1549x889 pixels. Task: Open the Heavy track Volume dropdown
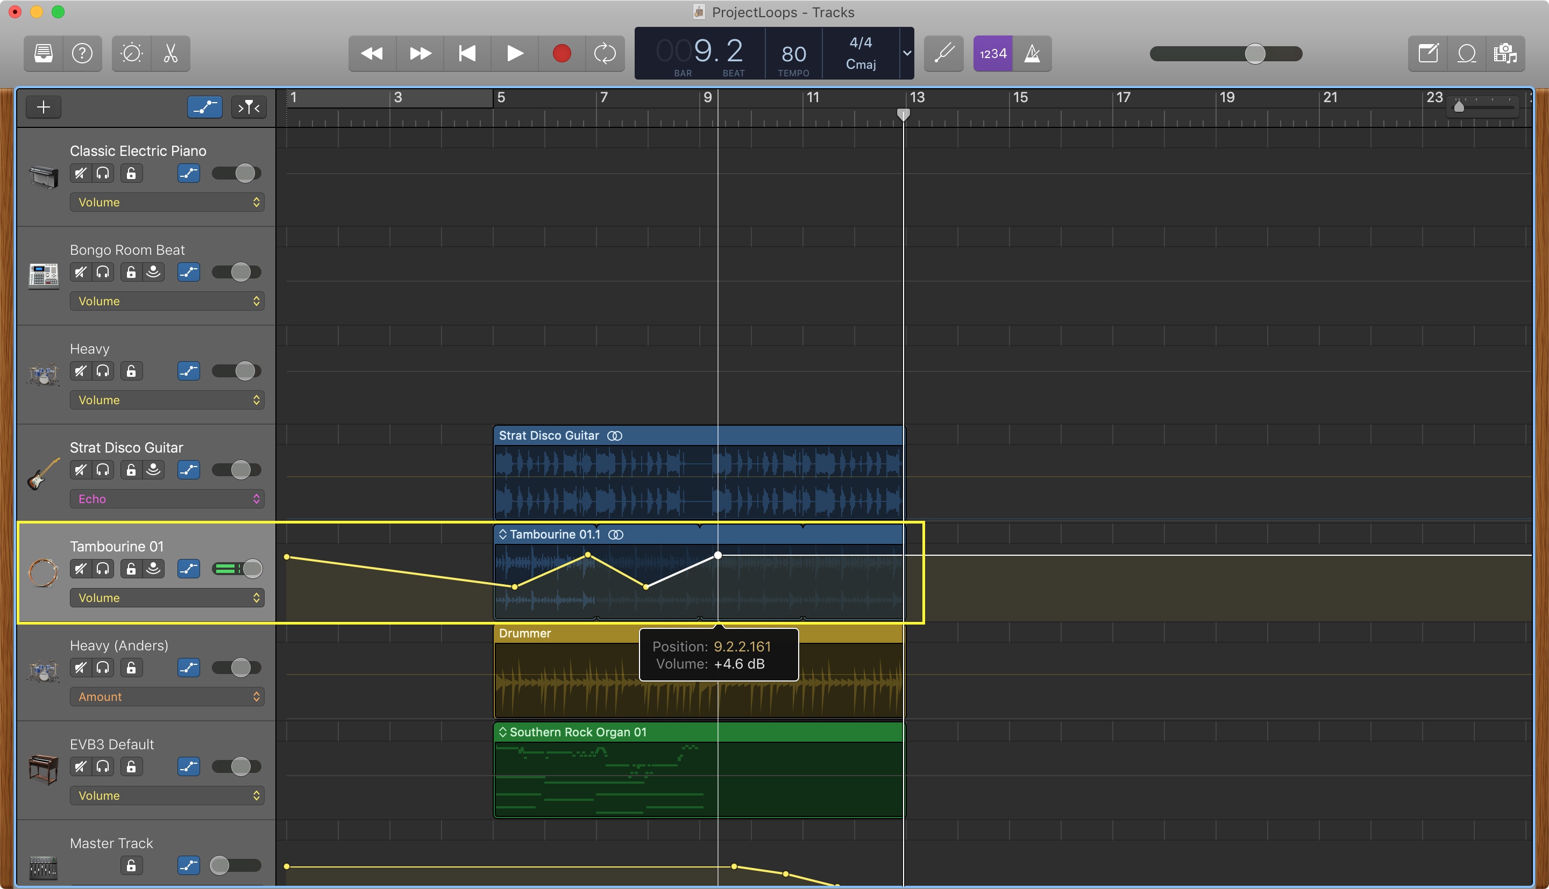click(x=167, y=400)
